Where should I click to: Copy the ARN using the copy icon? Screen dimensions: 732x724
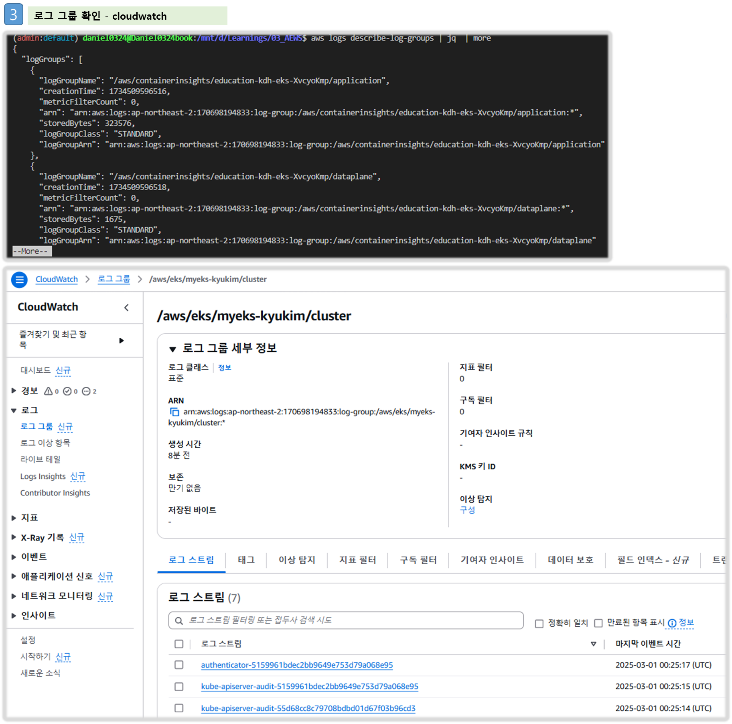click(174, 412)
